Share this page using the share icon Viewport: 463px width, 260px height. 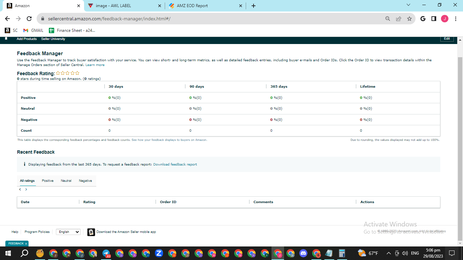coord(399,19)
